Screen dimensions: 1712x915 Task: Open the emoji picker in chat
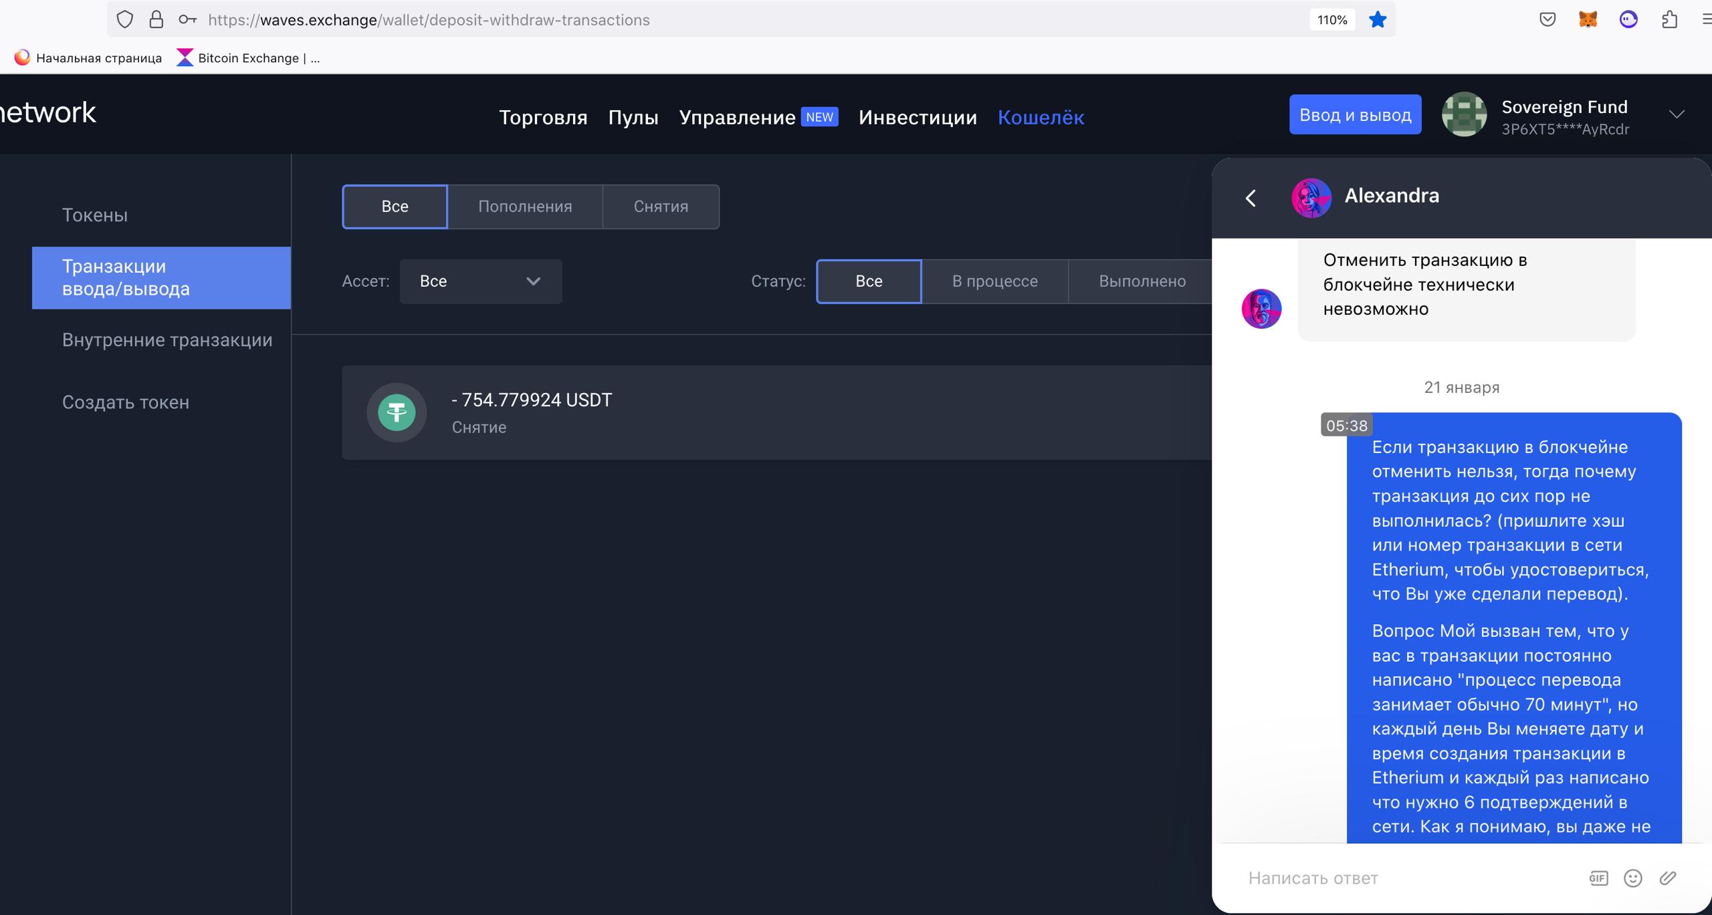coord(1632,878)
